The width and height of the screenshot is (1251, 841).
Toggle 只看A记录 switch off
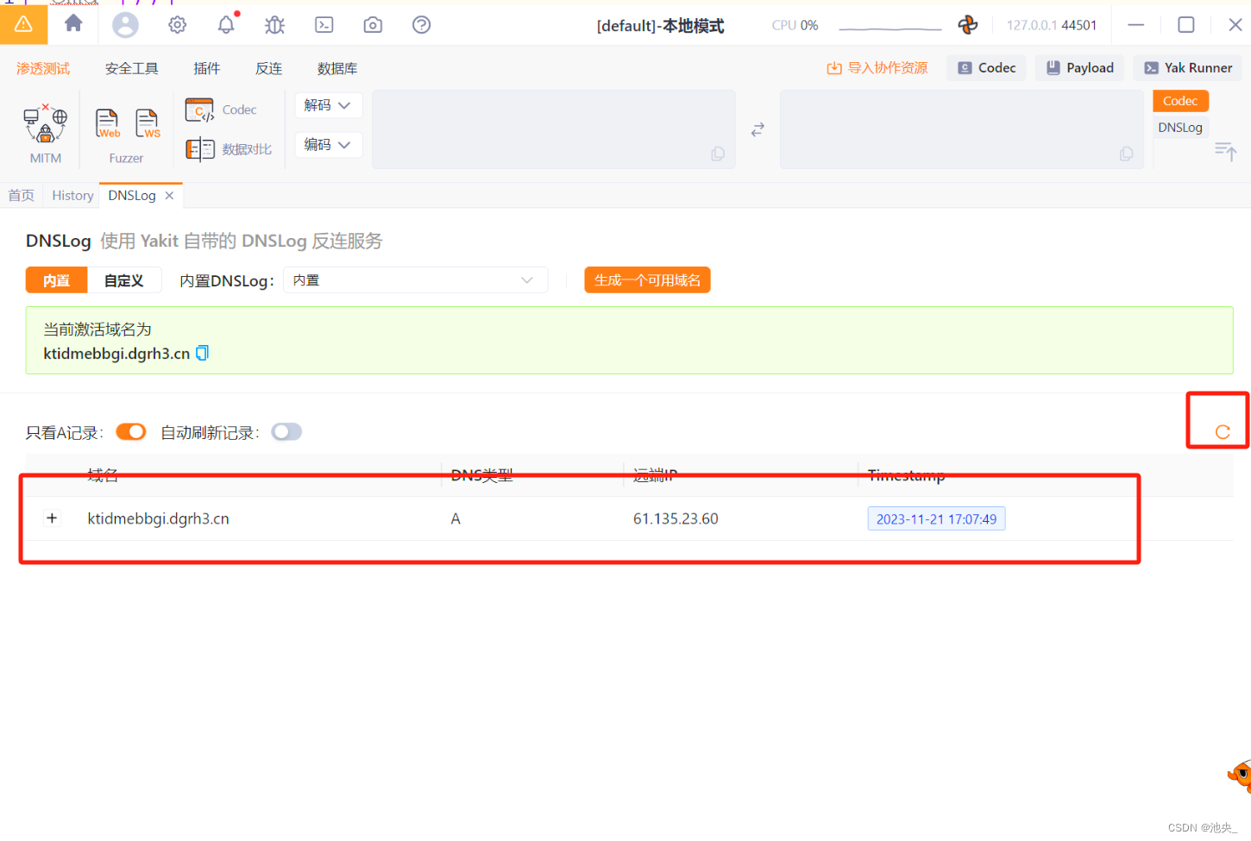tap(131, 431)
